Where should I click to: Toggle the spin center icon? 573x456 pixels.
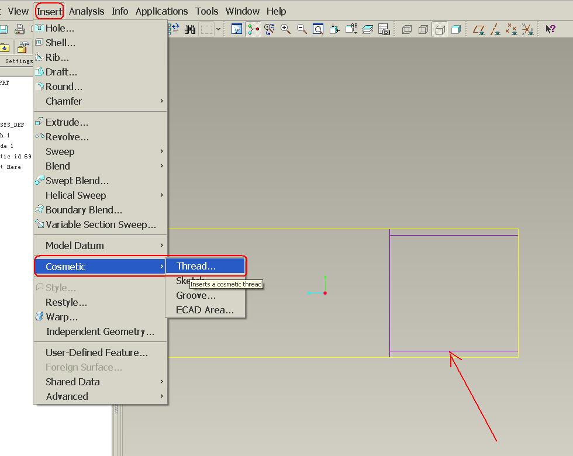pos(253,29)
